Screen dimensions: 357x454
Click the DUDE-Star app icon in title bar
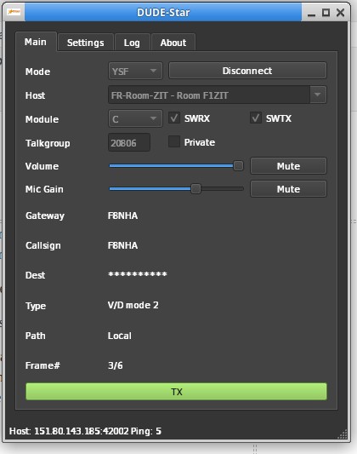pos(14,12)
